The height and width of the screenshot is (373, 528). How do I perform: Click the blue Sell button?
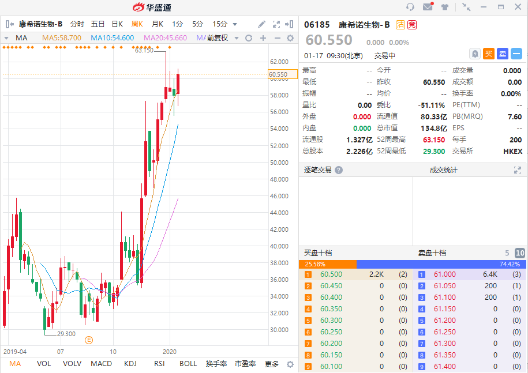pyautogui.click(x=503, y=54)
